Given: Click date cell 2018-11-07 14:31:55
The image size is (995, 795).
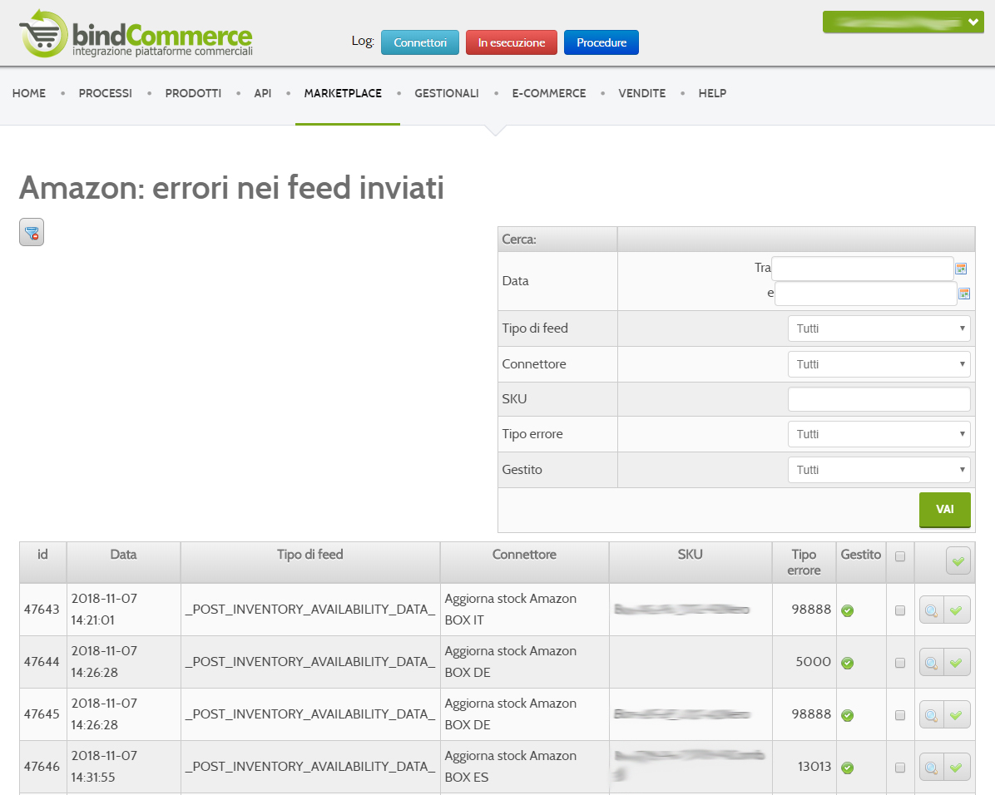Looking at the screenshot, I should pos(123,767).
